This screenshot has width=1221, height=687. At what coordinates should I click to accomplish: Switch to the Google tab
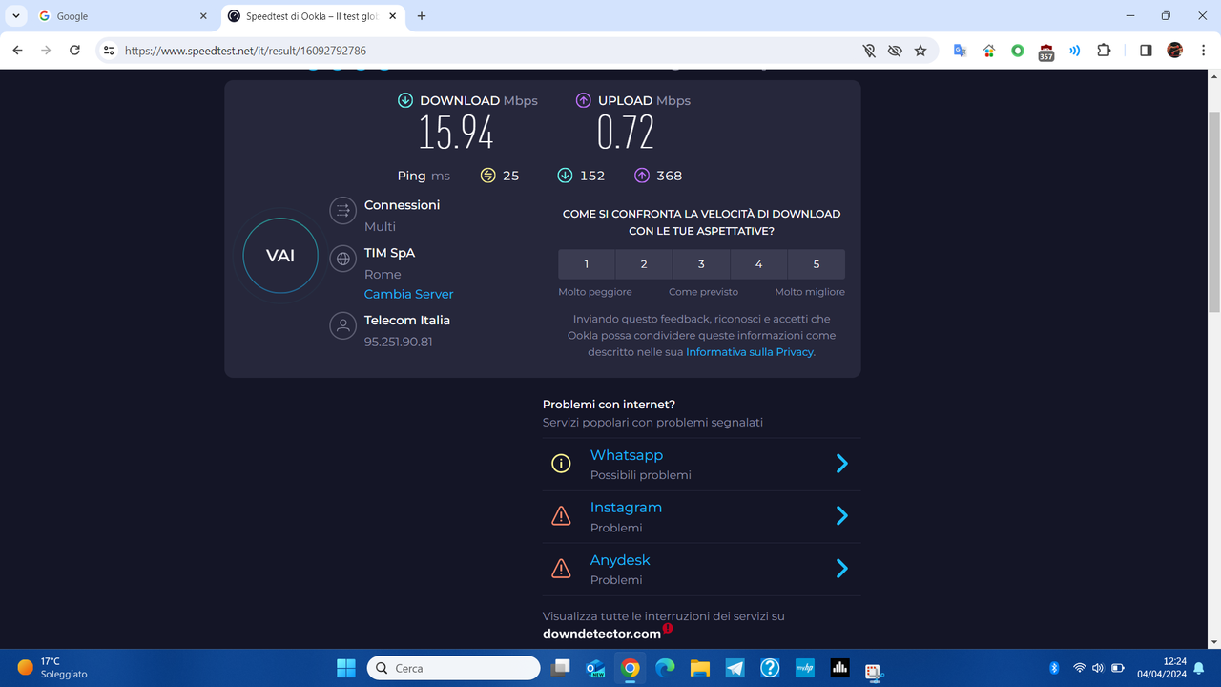coord(122,16)
